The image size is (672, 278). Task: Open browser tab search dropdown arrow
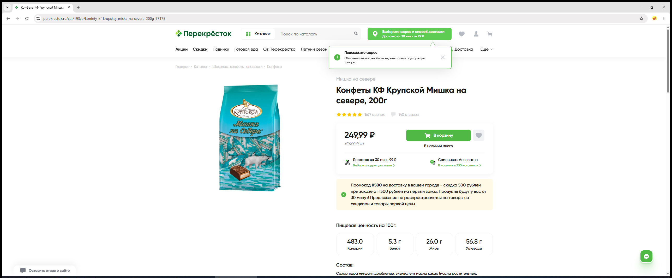coord(7,7)
